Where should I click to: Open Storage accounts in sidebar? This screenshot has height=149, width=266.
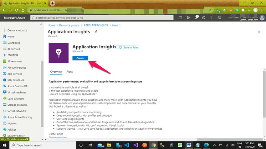point(15,105)
